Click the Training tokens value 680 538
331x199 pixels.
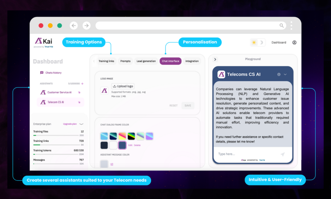[x=79, y=151]
